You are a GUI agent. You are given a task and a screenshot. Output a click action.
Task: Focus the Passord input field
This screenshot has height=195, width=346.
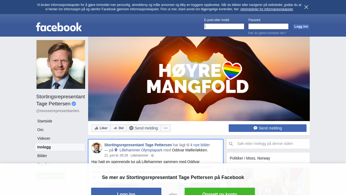click(x=268, y=26)
